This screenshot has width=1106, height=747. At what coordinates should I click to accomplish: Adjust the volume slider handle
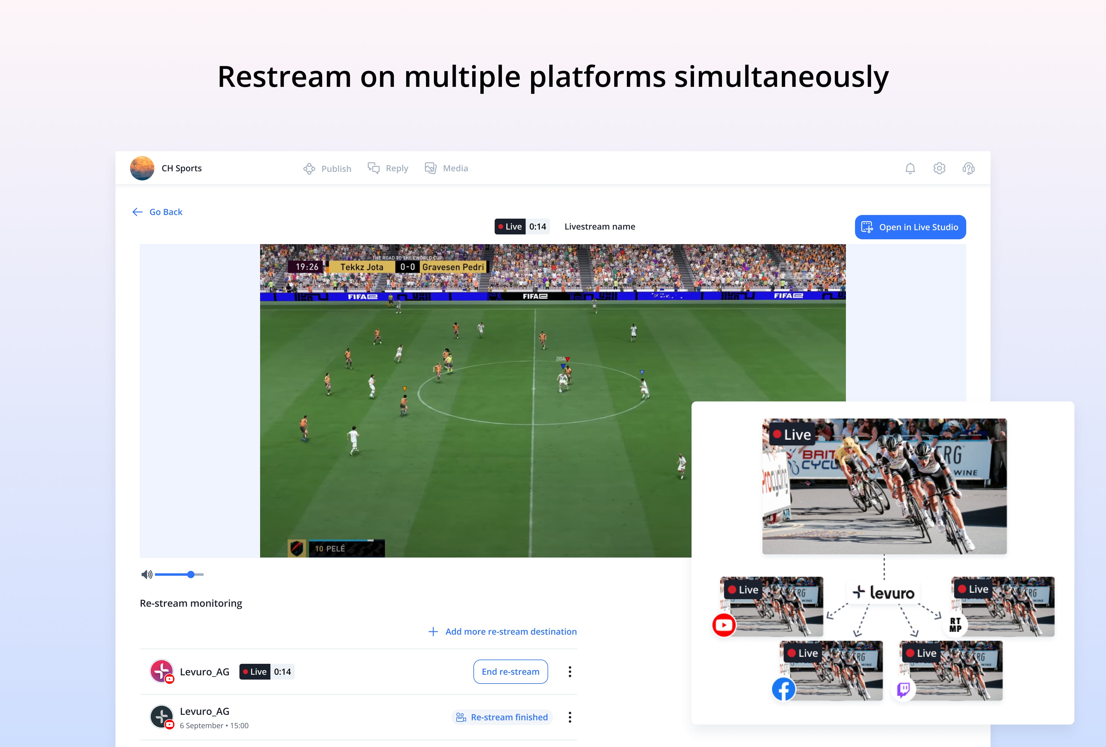[191, 575]
